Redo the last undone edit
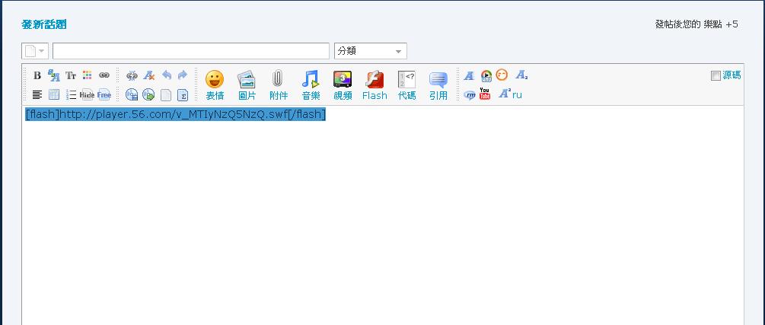 tap(183, 75)
